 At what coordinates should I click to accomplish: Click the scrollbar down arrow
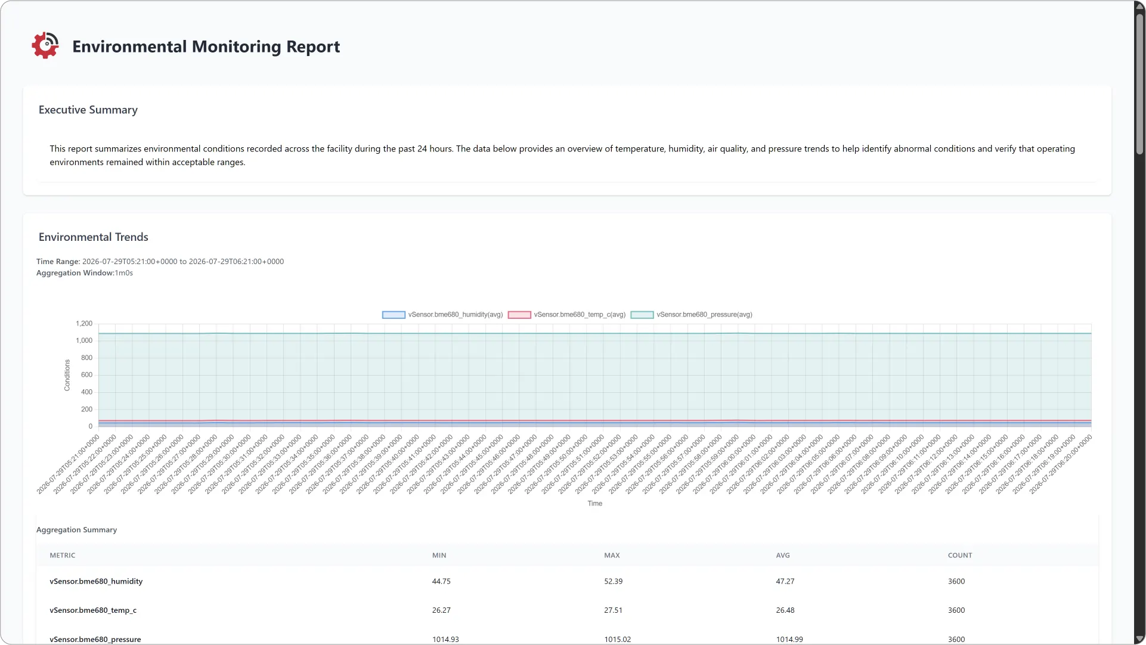[x=1139, y=639]
